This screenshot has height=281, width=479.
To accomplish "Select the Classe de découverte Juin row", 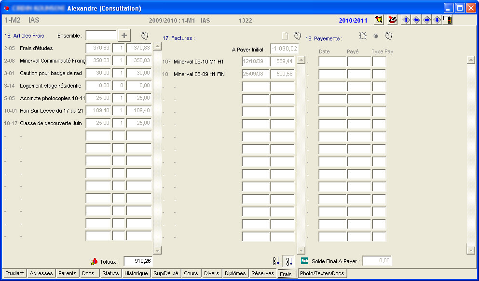I will pos(78,123).
